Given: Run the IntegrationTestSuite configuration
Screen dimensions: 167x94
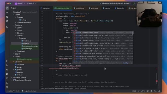Looking at the screenshot, I should 134,4.
